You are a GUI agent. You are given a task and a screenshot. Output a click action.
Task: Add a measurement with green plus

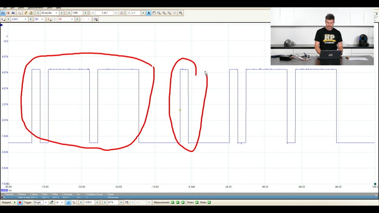[173, 202]
